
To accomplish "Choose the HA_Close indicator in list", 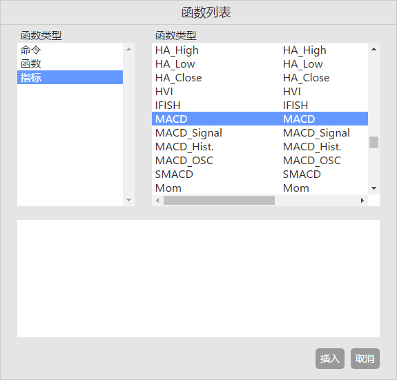I will click(x=260, y=78).
